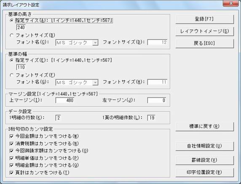Click the 上マージン(I) input field

click(x=65, y=100)
